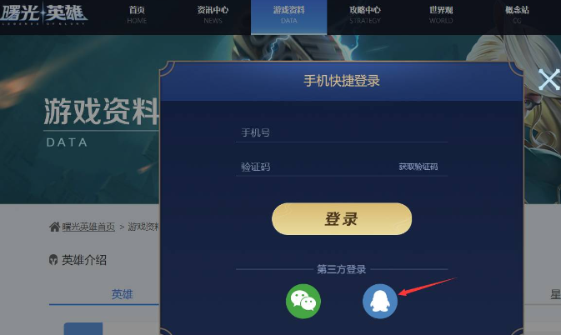
Task: Click the home icon in the breadcrumb
Action: (54, 227)
